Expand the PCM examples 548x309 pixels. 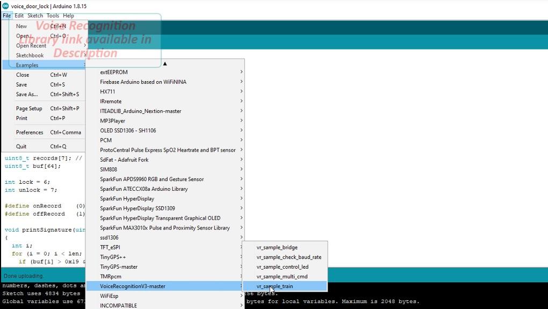pyautogui.click(x=165, y=140)
